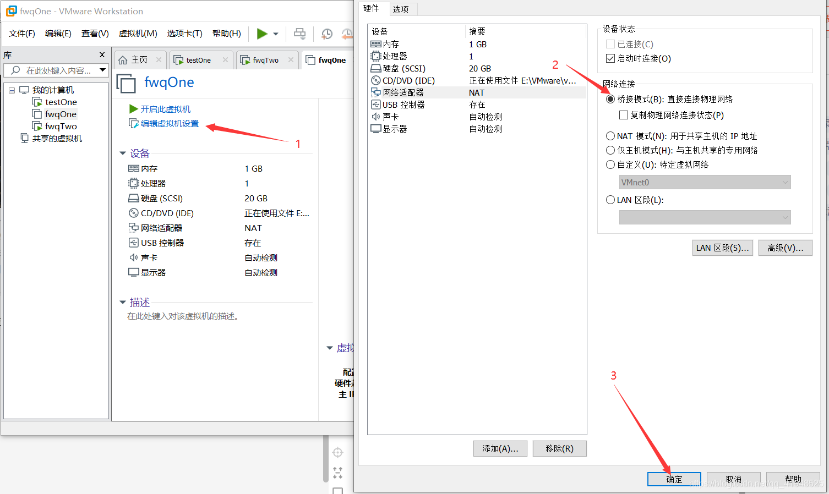Select fwqOne in the library tree
829x494 pixels.
61,114
